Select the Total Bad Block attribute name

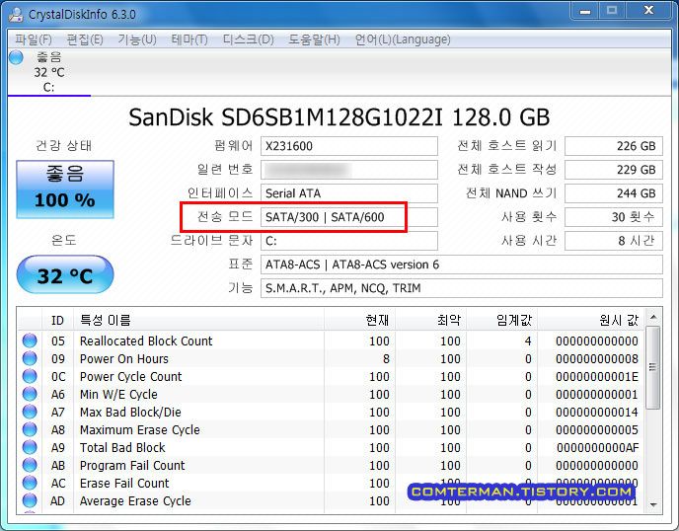coord(122,447)
